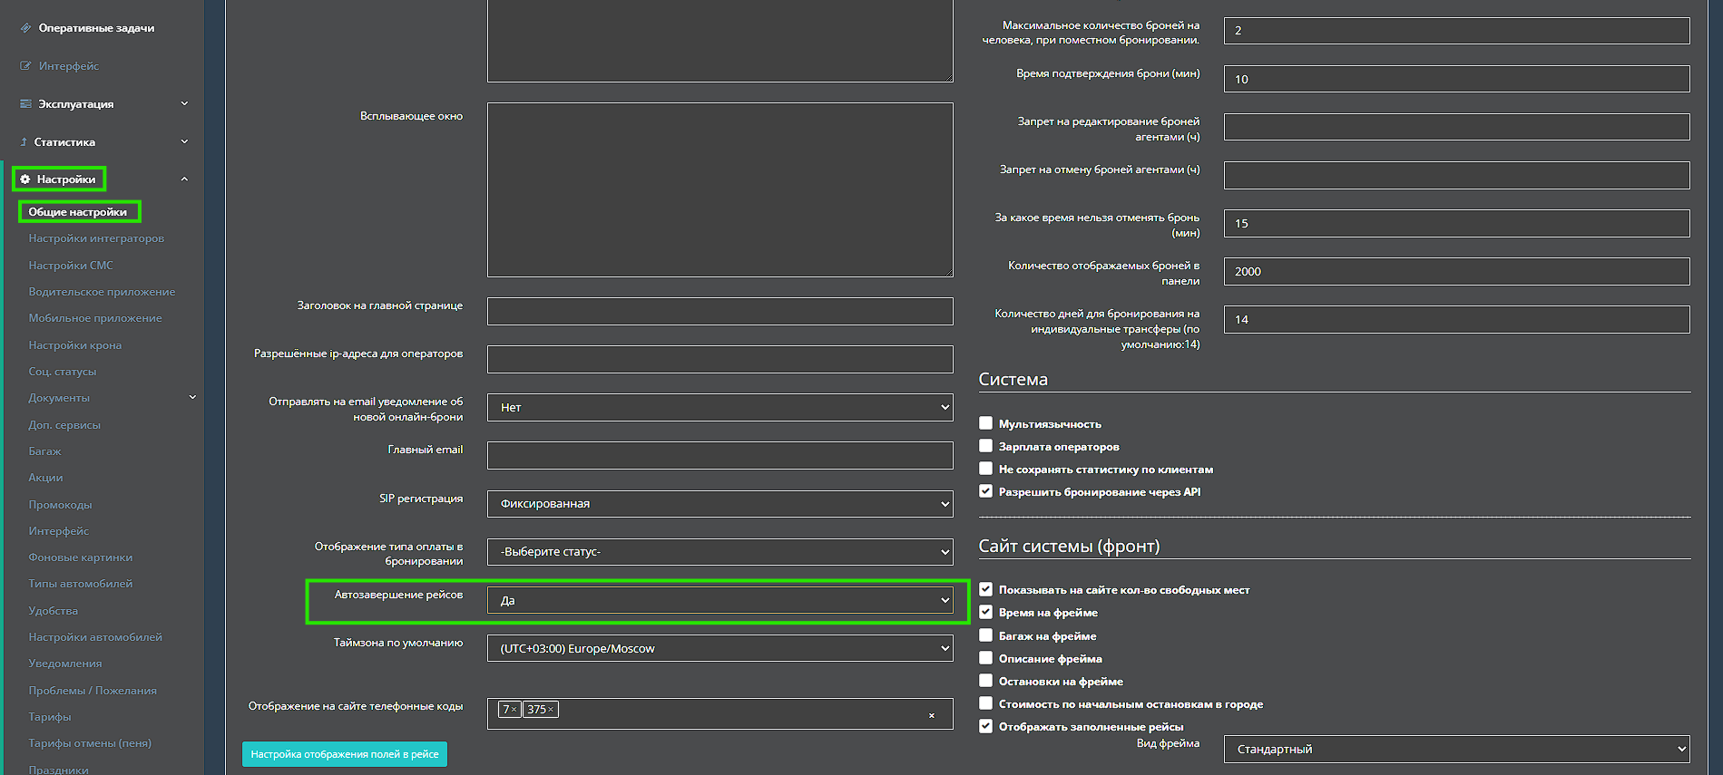Screen dimensions: 1723x775
Task: Go to Водительское приложение settings
Action: (102, 292)
